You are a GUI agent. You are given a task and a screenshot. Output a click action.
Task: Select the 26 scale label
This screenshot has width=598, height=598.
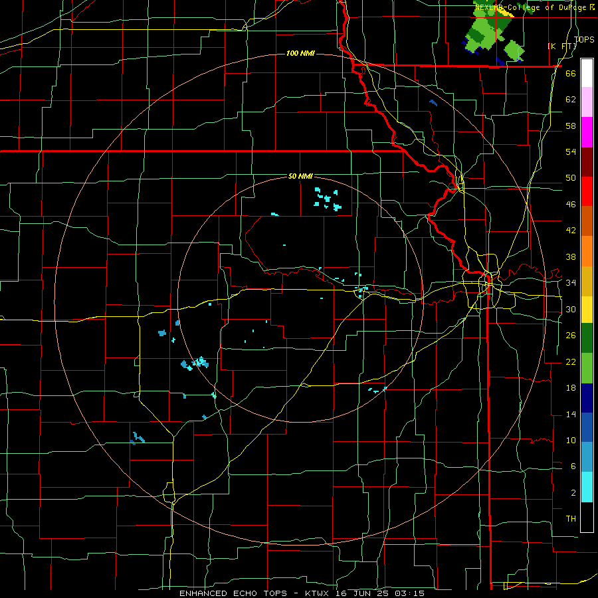pyautogui.click(x=571, y=336)
